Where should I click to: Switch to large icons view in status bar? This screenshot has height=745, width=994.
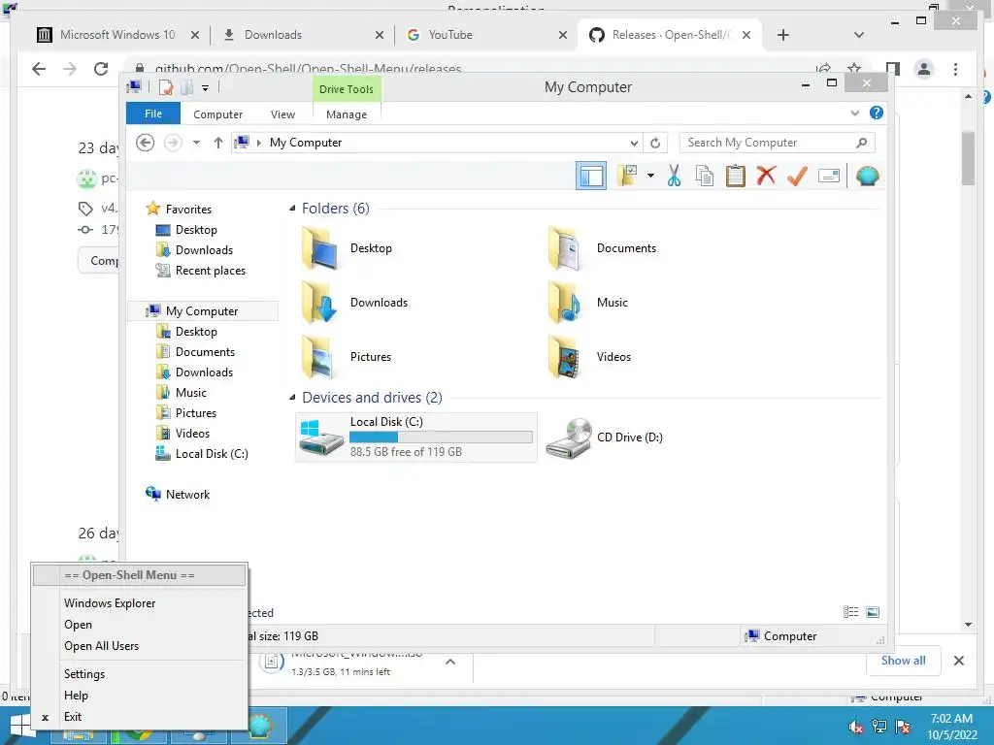(x=873, y=611)
